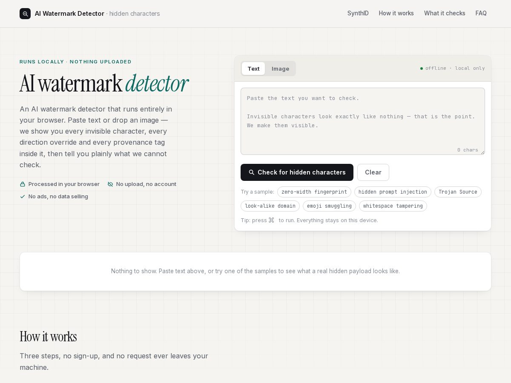
Task: Click the Try a sample label
Action: click(x=257, y=192)
